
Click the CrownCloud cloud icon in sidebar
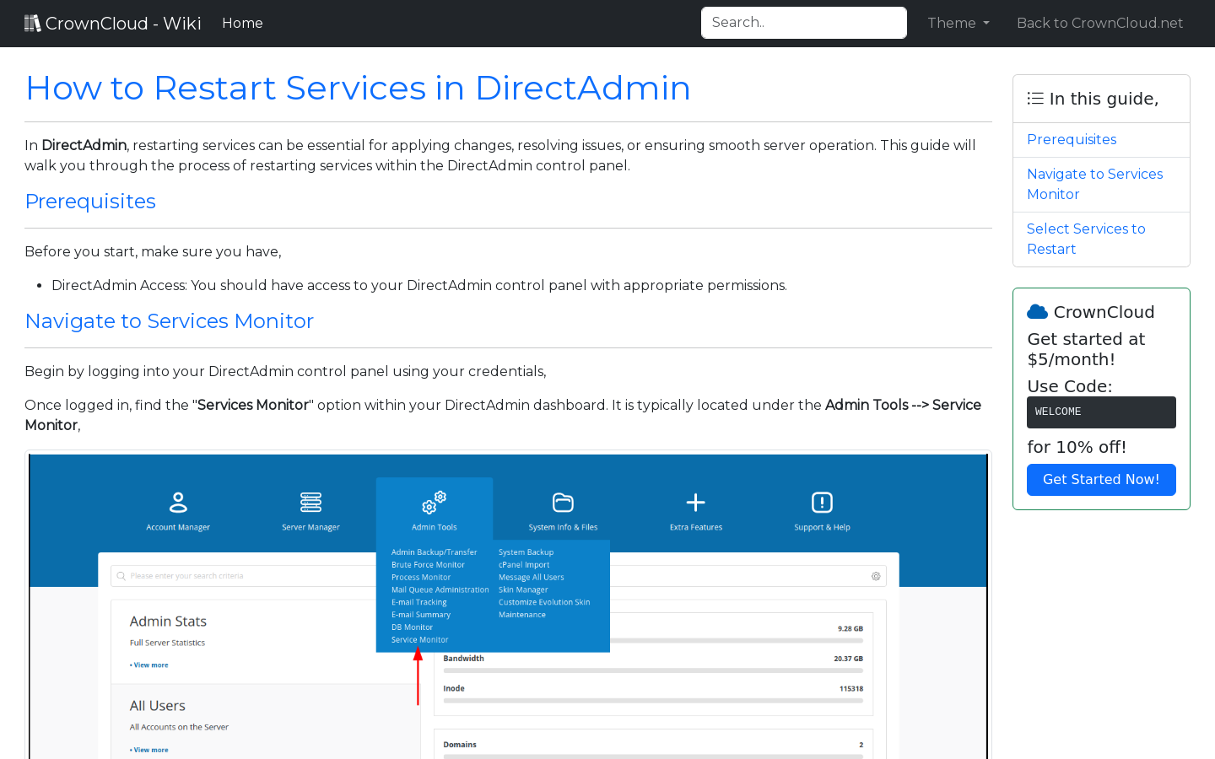point(1037,310)
